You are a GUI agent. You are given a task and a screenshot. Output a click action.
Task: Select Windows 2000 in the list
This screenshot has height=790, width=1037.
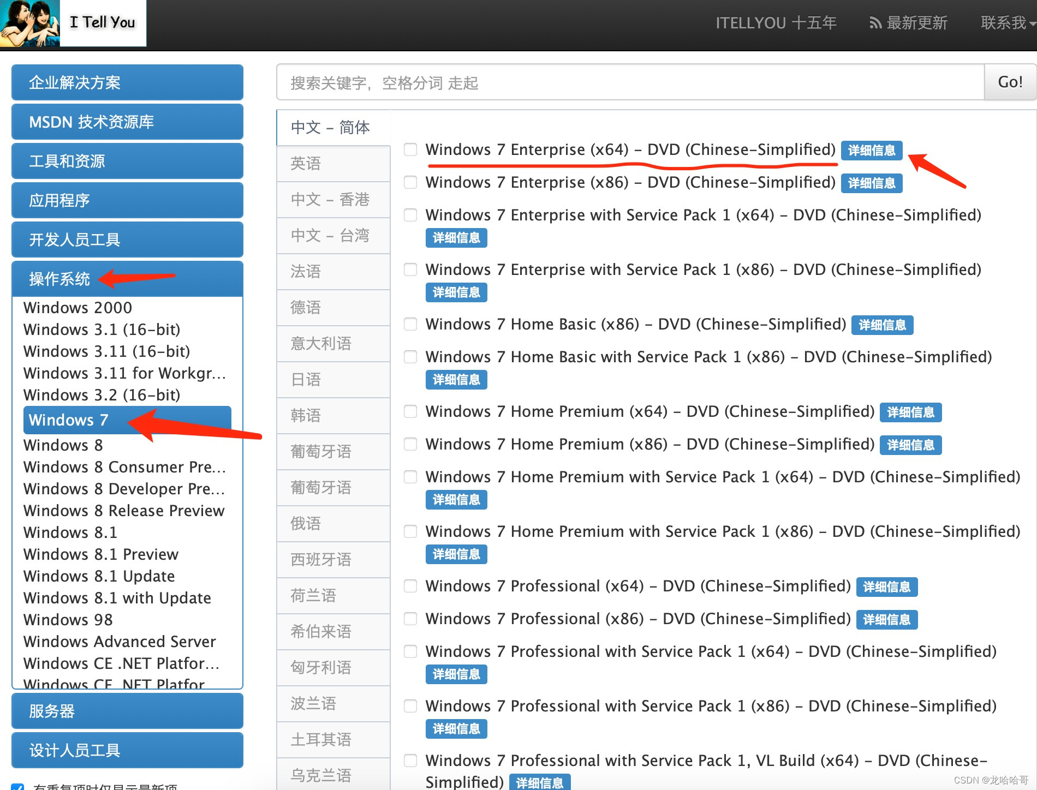78,308
